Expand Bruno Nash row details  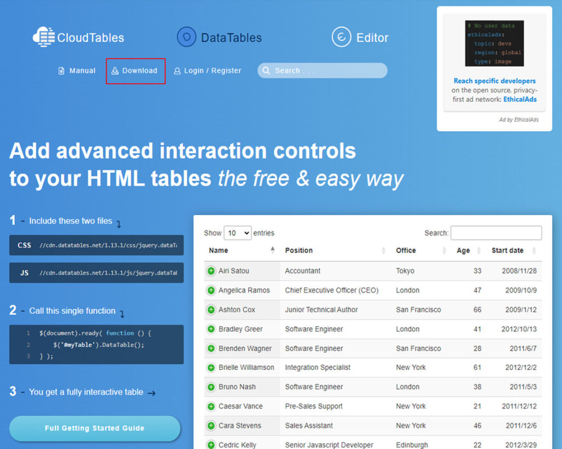(211, 387)
